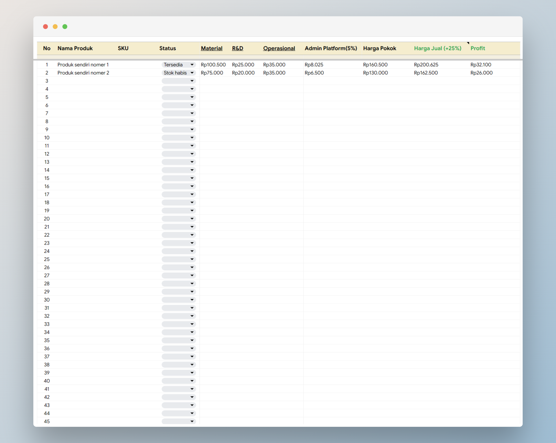Screen dimensions: 556x443
Task: Select the SKU column header
Action: click(123, 48)
